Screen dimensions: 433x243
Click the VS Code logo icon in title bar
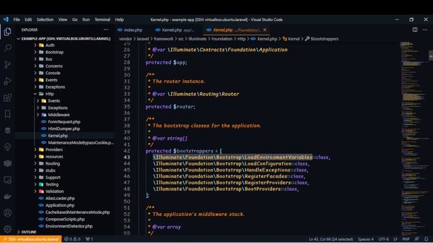6,20
